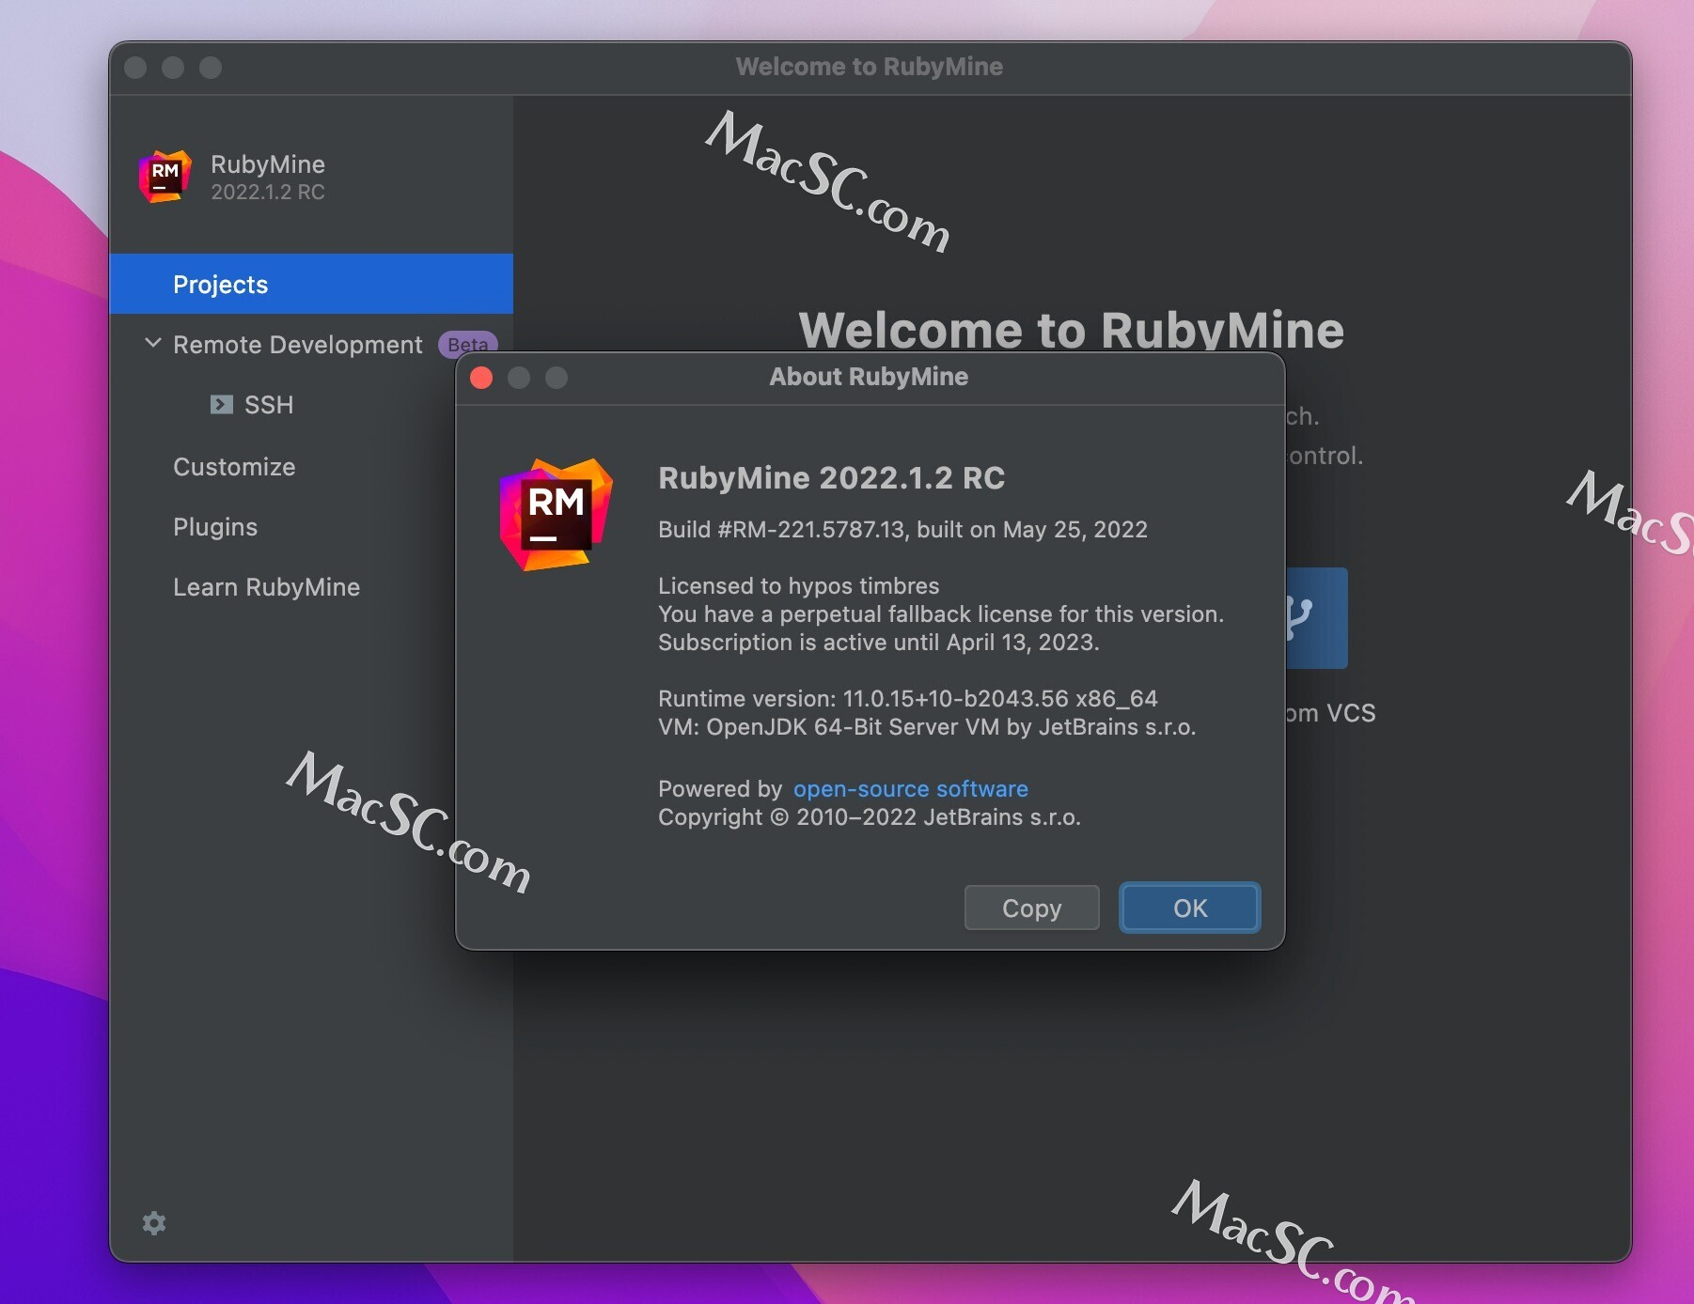Click the 'RubyMine 2022.1.2 RC' heading text

point(831,478)
